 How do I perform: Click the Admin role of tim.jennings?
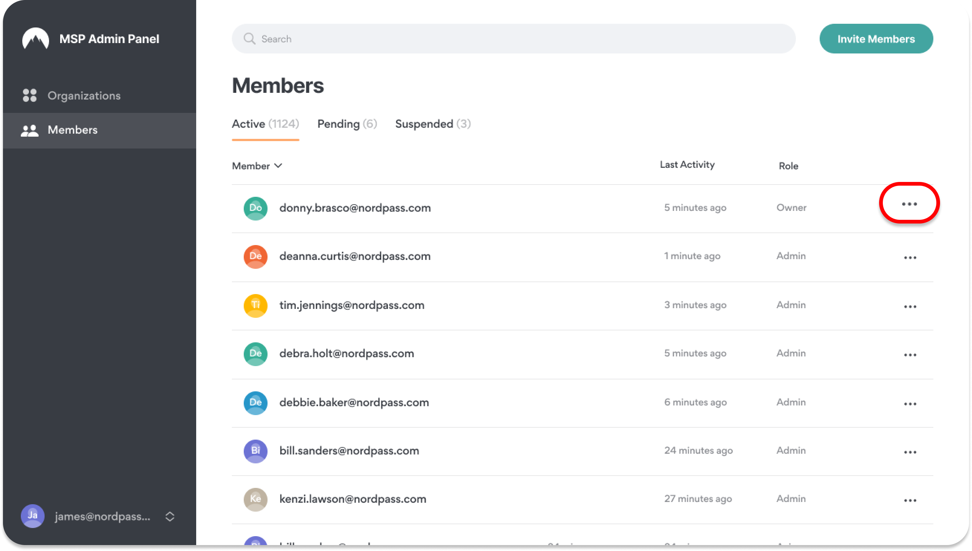point(791,305)
